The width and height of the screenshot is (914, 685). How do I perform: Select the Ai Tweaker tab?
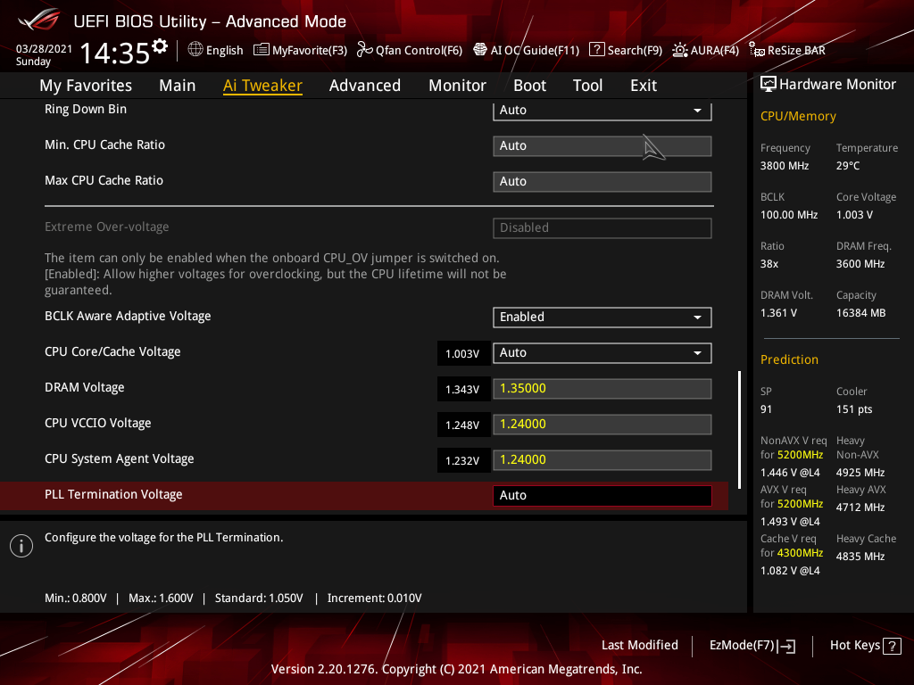coord(262,86)
